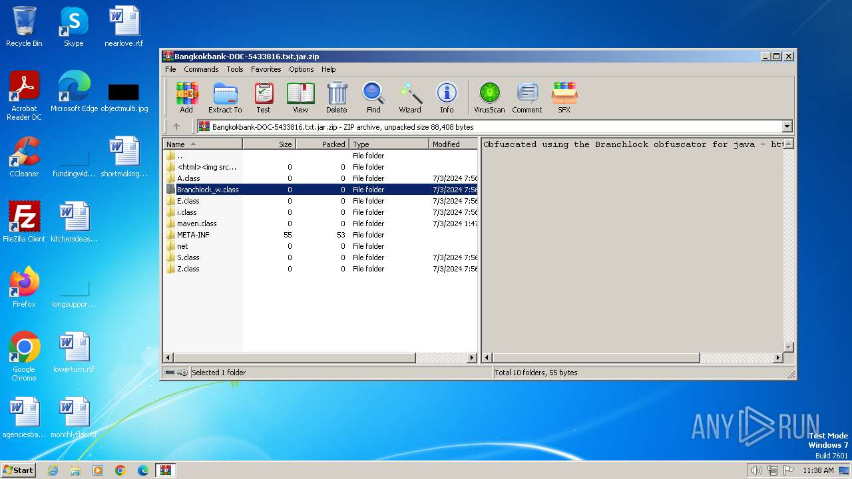Select the META-INF folder
The image size is (852, 479).
click(x=321, y=235)
